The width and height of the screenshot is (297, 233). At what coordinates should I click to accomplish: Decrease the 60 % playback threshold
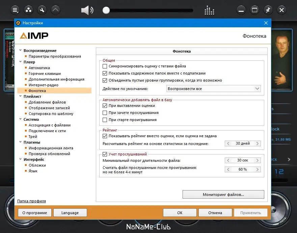228,169
